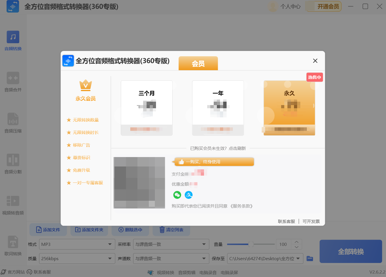Select the 歌词转换 sidebar tool
The image size is (386, 277).
pos(13,246)
